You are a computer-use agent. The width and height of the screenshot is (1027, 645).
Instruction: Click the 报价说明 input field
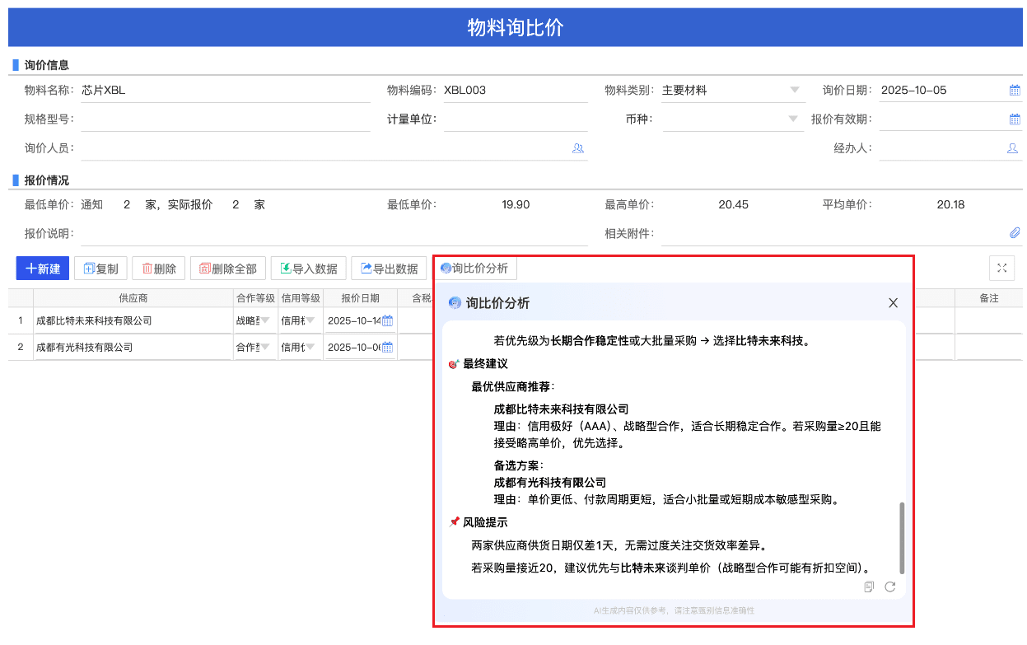pyautogui.click(x=334, y=234)
